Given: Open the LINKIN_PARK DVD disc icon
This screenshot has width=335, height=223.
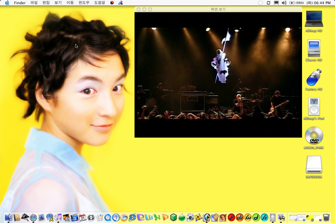Looking at the screenshot, I should pos(314,136).
